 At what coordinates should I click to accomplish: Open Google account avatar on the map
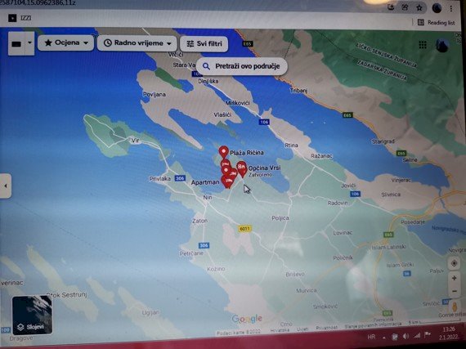click(x=442, y=46)
